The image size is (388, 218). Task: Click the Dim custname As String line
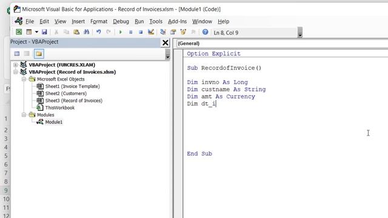click(x=226, y=89)
